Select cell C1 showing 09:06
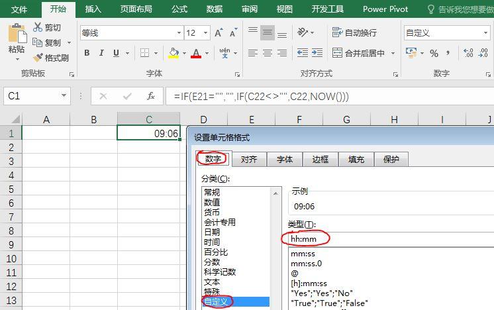494x310 pixels. pyautogui.click(x=148, y=133)
